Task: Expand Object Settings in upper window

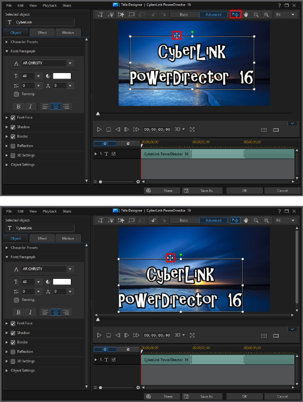Action: (x=7, y=164)
